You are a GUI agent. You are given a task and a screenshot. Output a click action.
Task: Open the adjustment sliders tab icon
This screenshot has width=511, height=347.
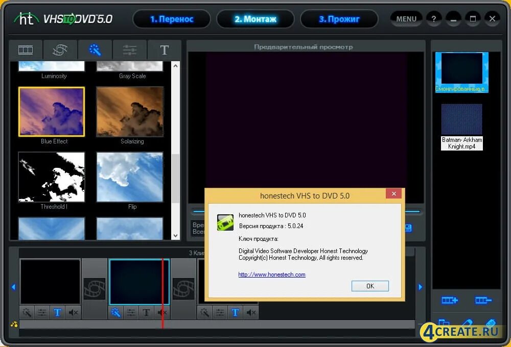coord(130,50)
